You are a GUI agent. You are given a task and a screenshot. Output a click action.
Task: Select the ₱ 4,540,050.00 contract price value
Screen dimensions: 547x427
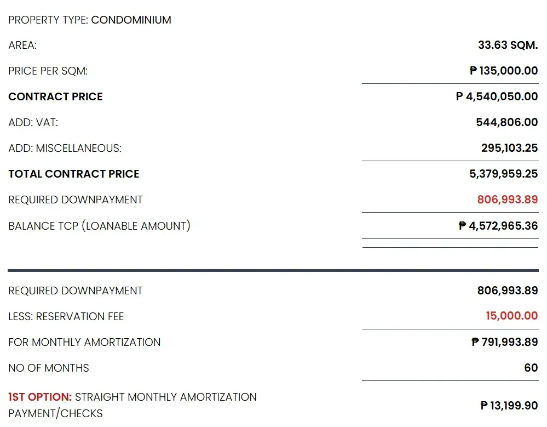coord(497,96)
